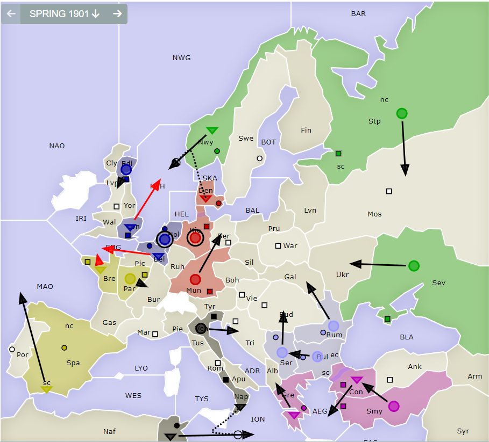Click the NWG sea label
This screenshot has width=489, height=442.
click(181, 57)
